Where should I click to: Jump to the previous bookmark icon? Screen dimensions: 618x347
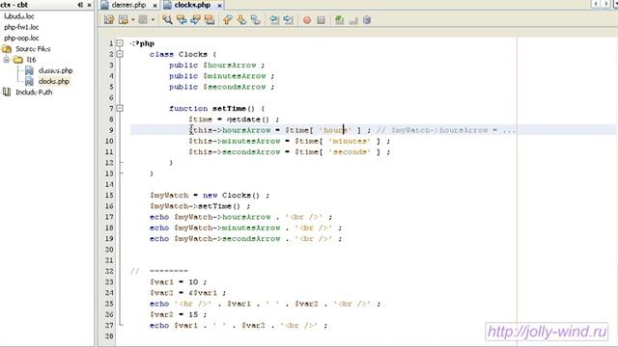click(x=228, y=19)
